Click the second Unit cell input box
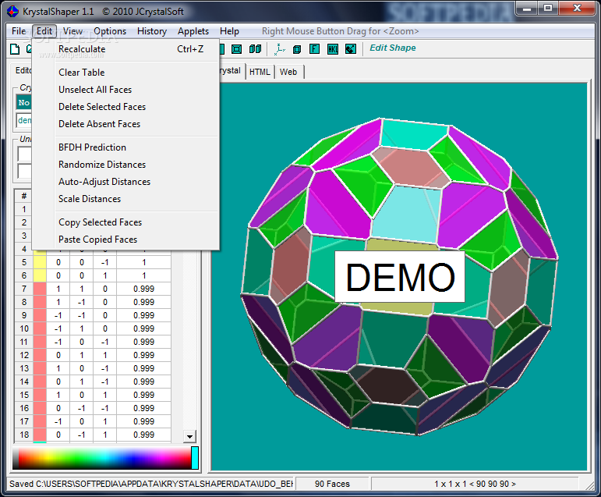Image resolution: width=601 pixels, height=497 pixels. point(24,171)
